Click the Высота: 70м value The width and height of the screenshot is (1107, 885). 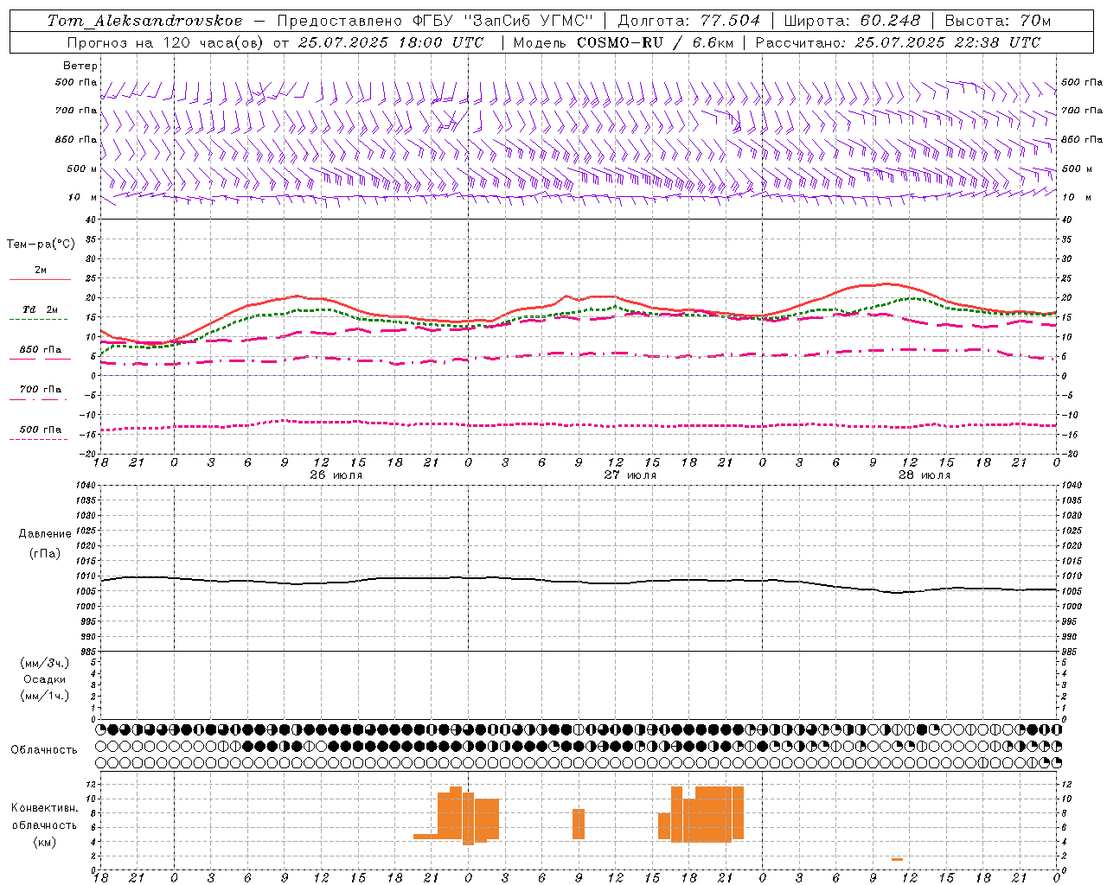tap(998, 21)
